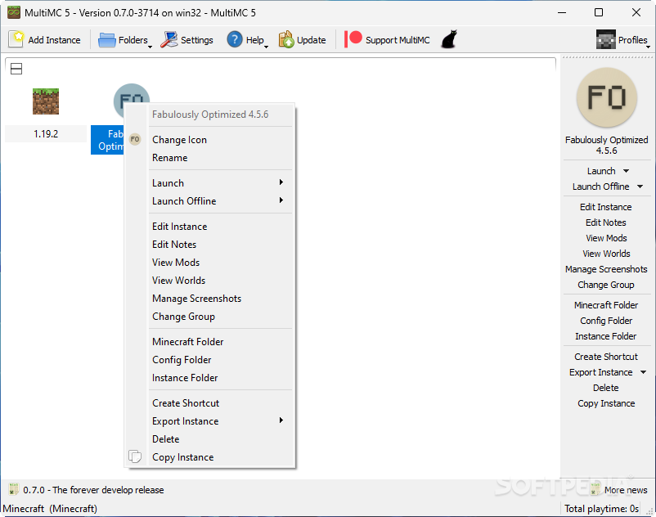
Task: Select Edit Instance in context menu
Action: (x=179, y=227)
